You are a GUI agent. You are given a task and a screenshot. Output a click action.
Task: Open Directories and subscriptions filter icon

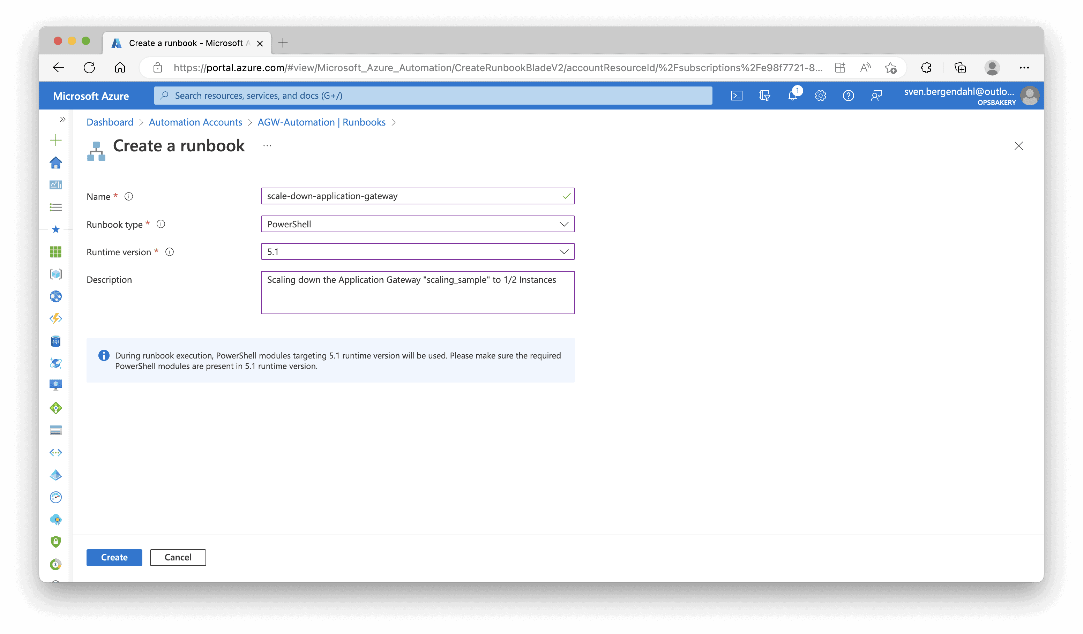(x=764, y=95)
